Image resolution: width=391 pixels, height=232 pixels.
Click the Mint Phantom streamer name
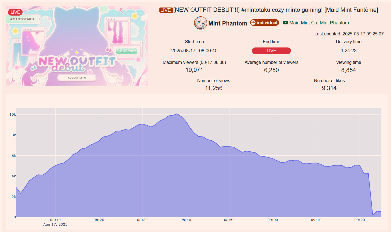coord(228,23)
